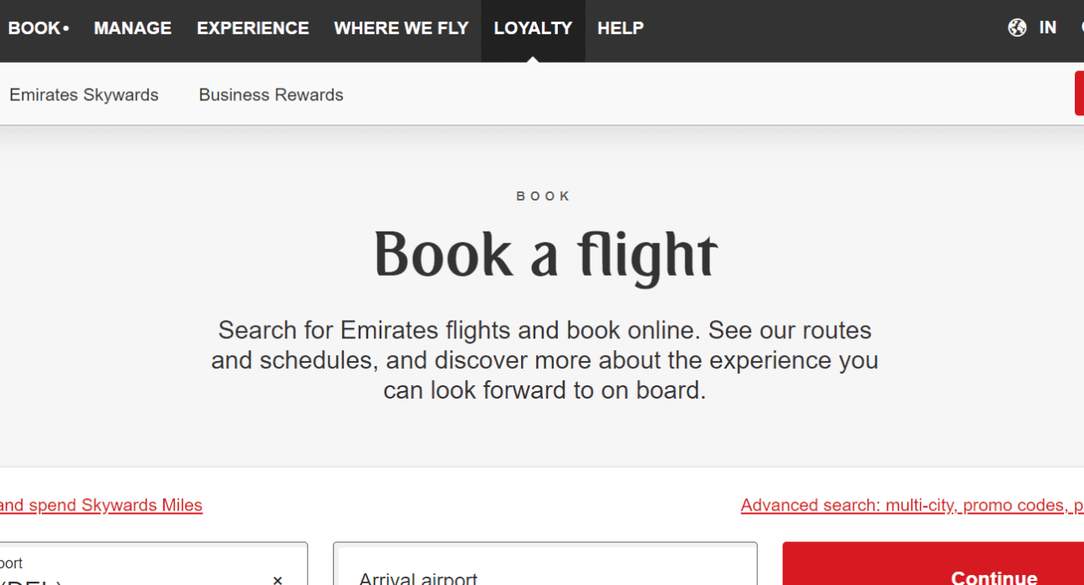Screen dimensions: 1084x585
Task: Click the red button at the submenu's right edge
Action: 1079,94
